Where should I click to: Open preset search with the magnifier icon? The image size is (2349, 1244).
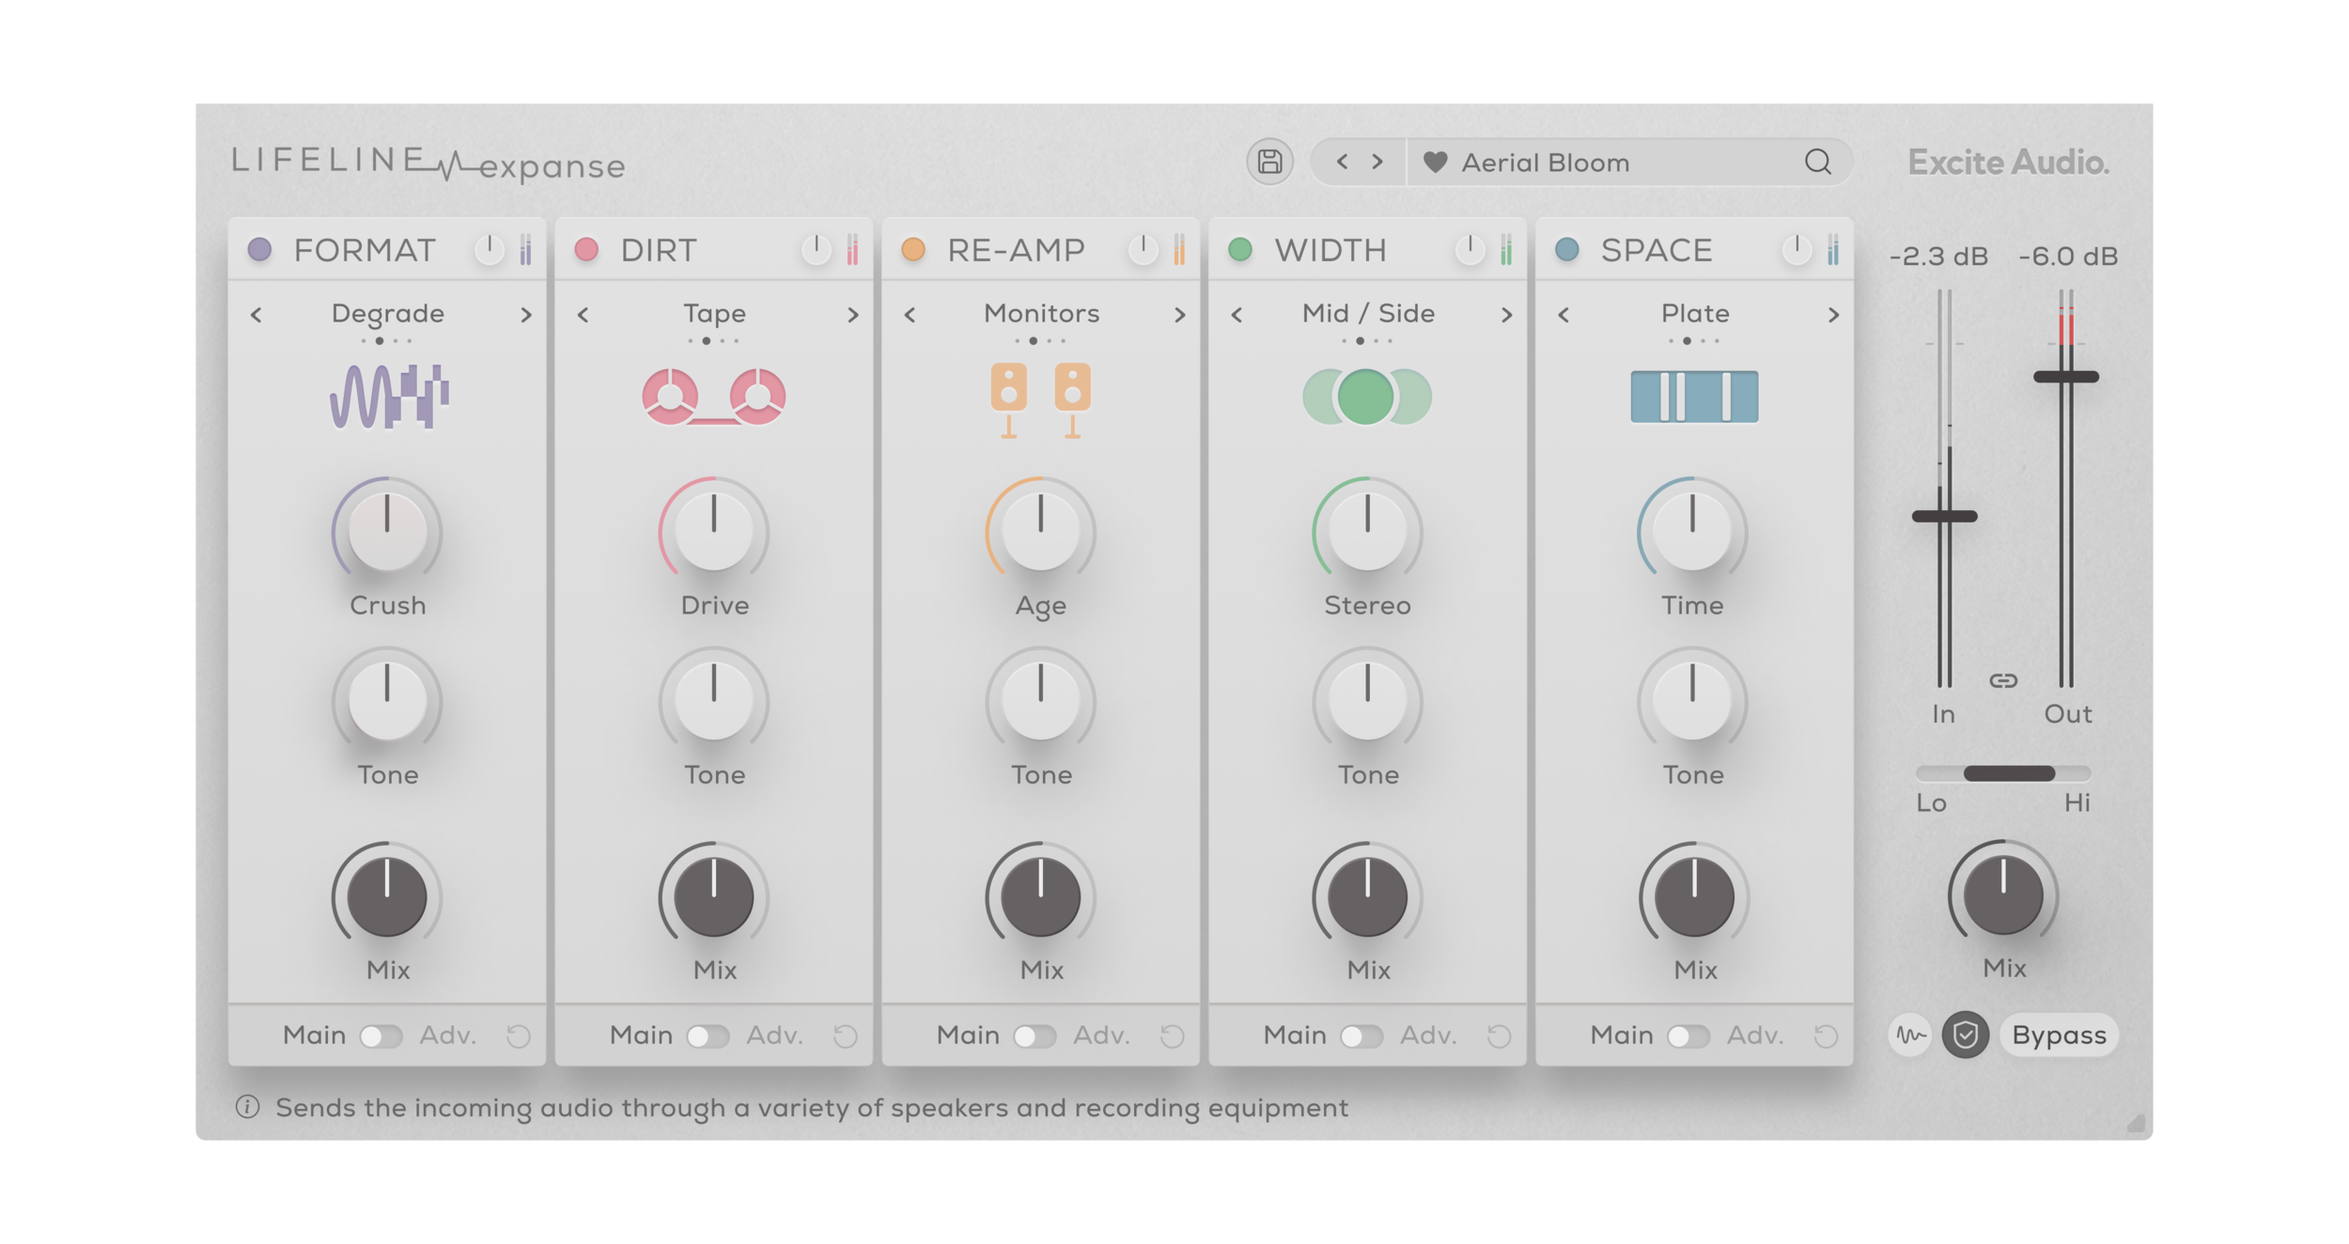1817,163
